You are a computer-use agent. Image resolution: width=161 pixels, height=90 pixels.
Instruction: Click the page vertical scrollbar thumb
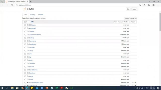coord(160,22)
